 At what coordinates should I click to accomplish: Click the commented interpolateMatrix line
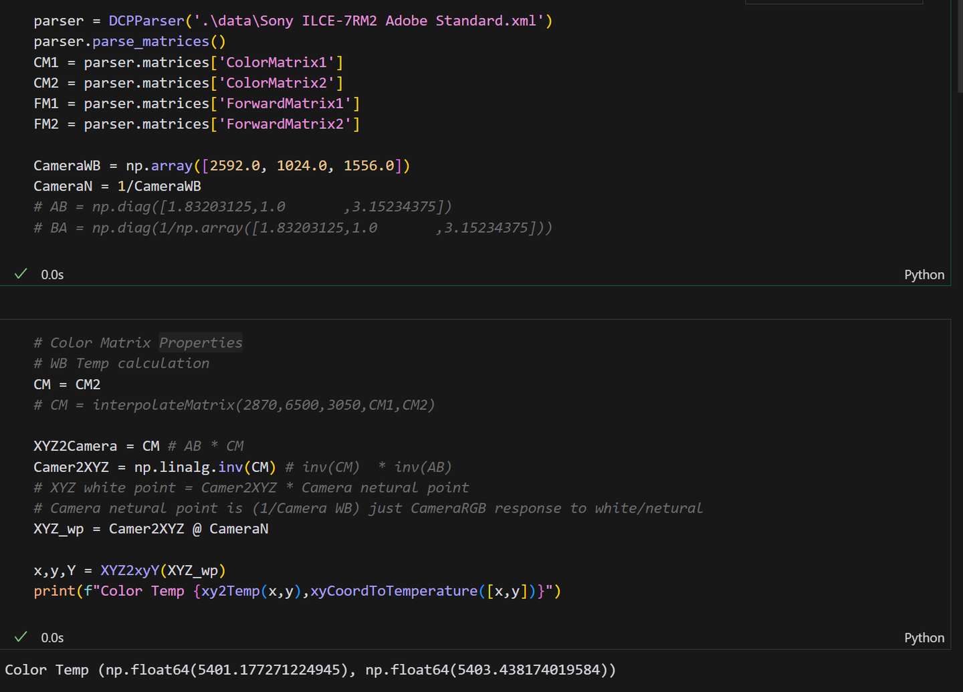(x=234, y=405)
